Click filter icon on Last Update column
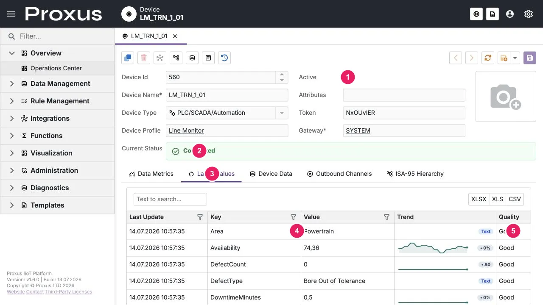The height and width of the screenshot is (305, 543). click(200, 217)
